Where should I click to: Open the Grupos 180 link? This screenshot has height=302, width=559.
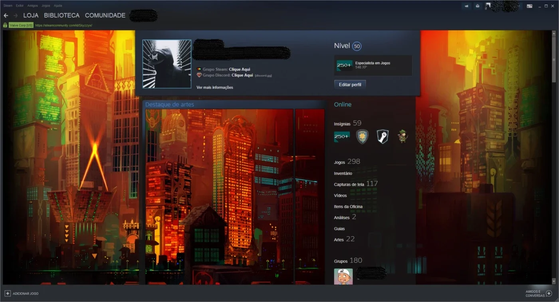pos(348,261)
